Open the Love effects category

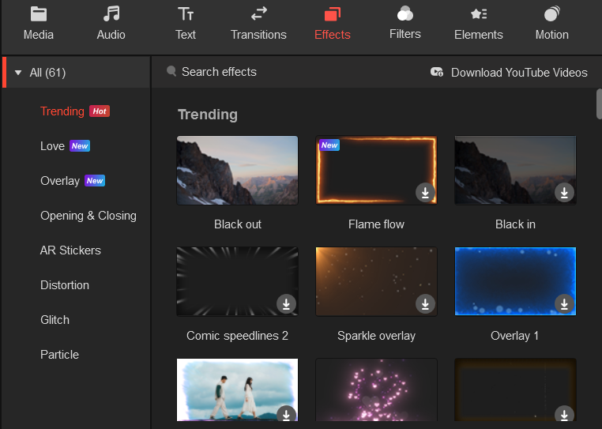tap(53, 146)
